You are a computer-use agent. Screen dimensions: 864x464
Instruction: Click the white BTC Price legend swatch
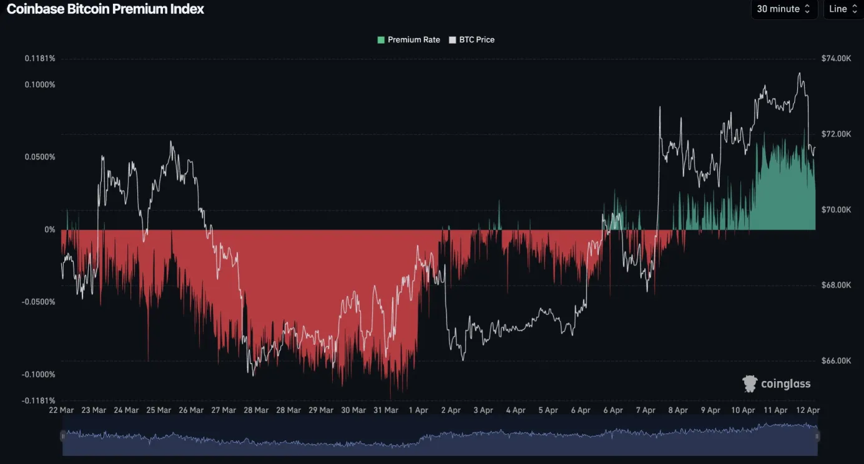click(x=453, y=40)
